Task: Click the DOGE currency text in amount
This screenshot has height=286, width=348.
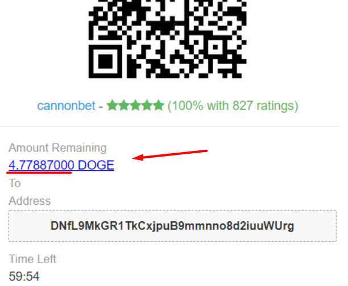Action: [96, 165]
